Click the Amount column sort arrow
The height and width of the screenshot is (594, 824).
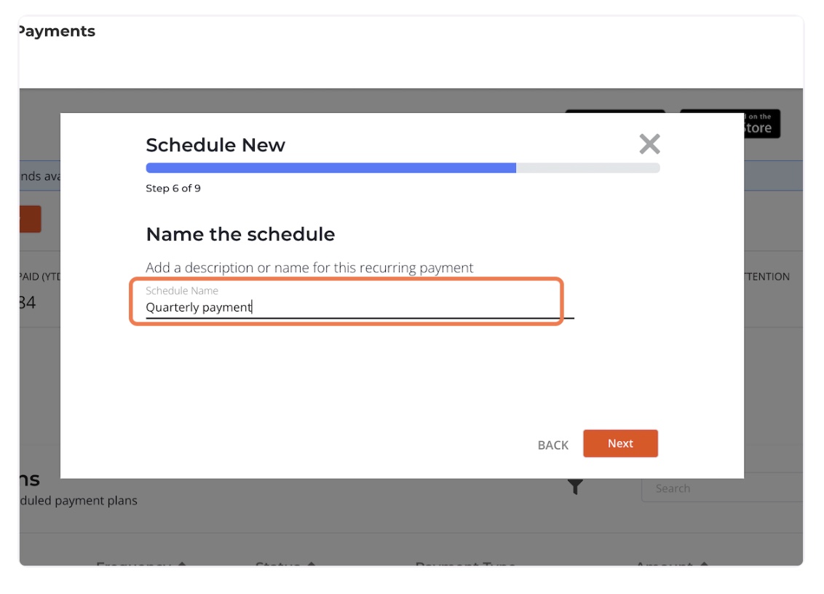(703, 564)
